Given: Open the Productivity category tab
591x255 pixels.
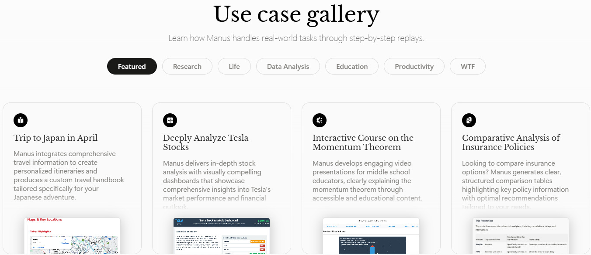Looking at the screenshot, I should point(414,66).
